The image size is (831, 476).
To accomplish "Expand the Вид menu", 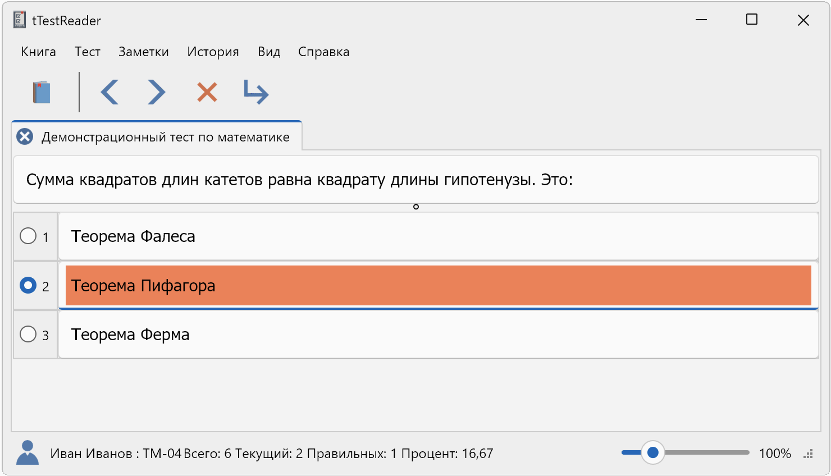I will [x=269, y=52].
